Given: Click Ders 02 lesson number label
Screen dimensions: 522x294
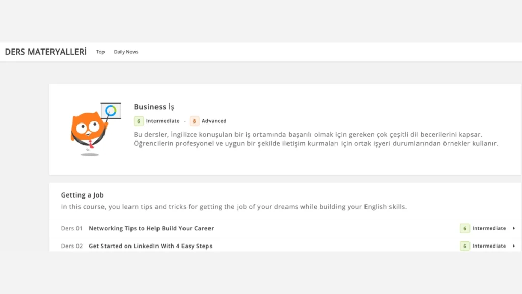Looking at the screenshot, I should click(71, 246).
